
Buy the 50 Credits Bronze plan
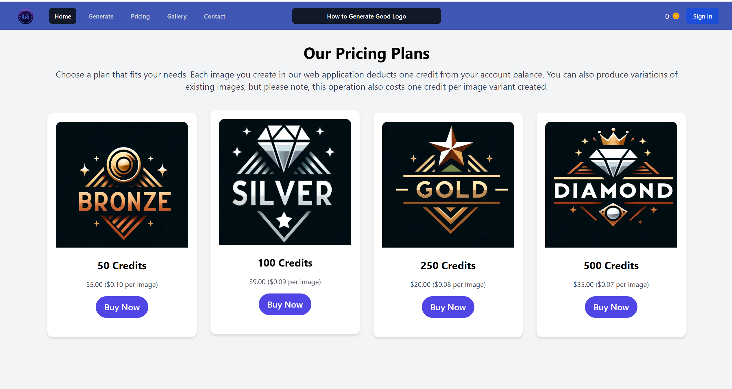click(x=122, y=307)
